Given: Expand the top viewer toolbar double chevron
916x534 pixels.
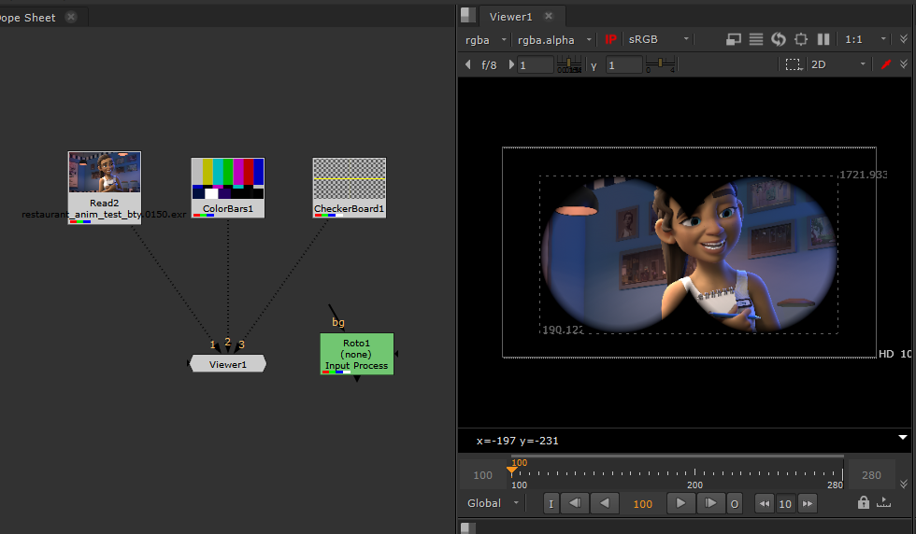Looking at the screenshot, I should [904, 39].
